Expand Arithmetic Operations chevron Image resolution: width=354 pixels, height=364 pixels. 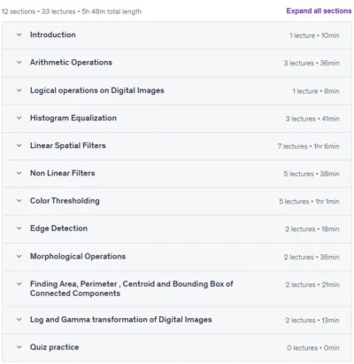coord(19,63)
